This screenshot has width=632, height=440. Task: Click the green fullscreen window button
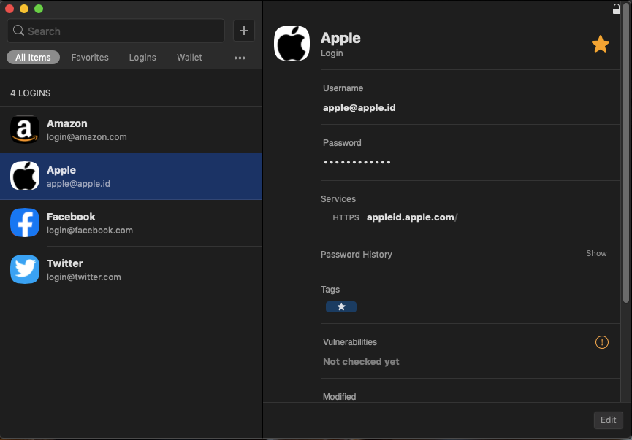pos(39,9)
